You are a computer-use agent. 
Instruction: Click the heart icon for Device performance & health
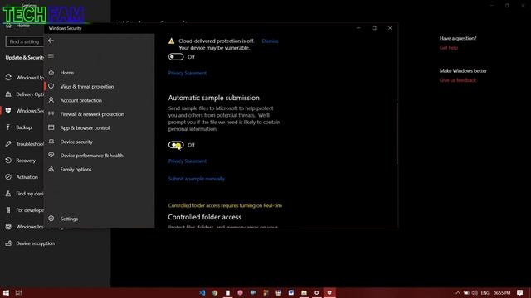51,156
